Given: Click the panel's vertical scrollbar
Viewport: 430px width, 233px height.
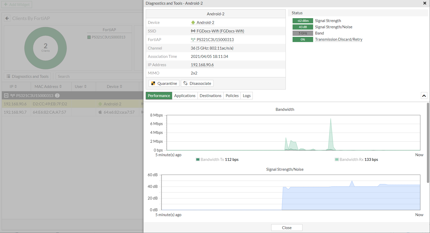Looking at the screenshot, I should [428, 143].
